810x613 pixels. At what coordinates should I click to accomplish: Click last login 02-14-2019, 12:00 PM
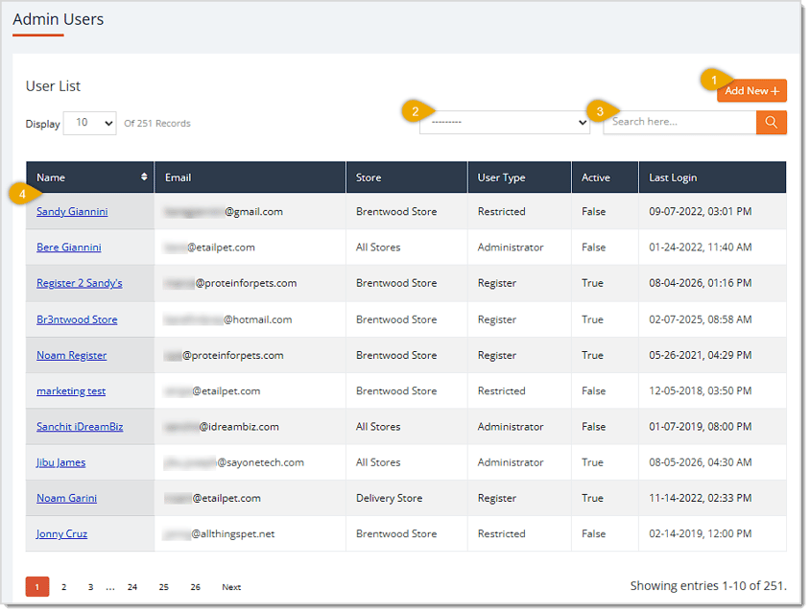tap(700, 533)
